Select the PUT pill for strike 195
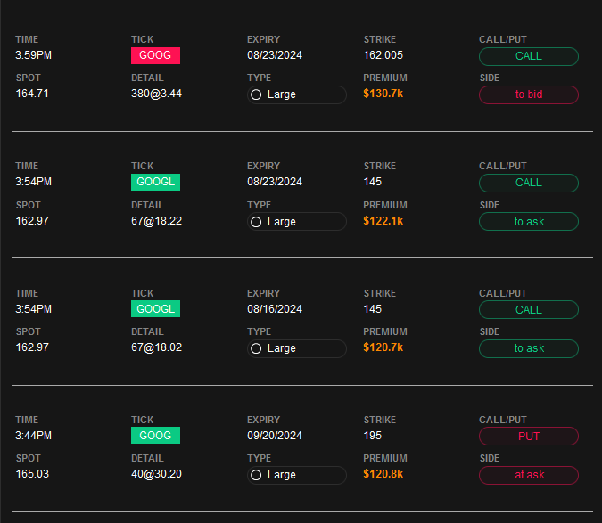 click(x=529, y=437)
